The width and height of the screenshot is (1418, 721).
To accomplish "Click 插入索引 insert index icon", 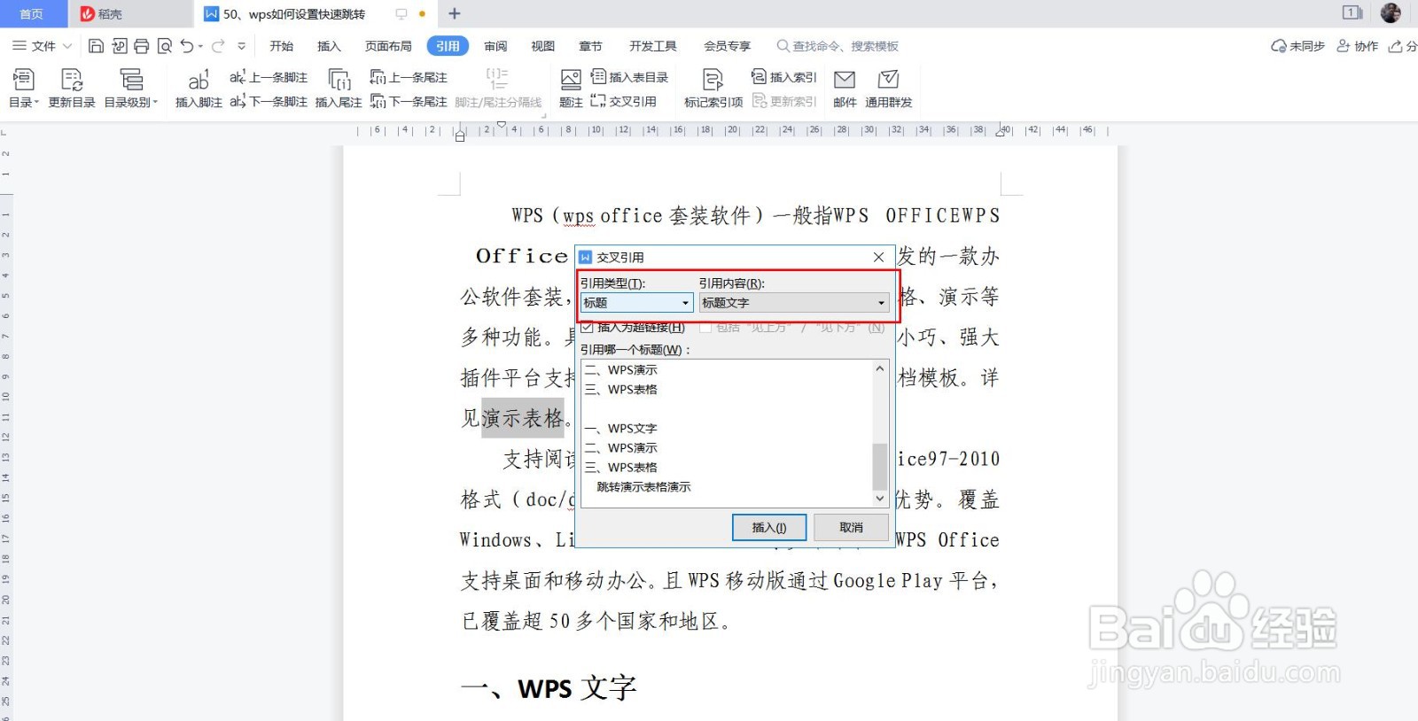I will (784, 78).
